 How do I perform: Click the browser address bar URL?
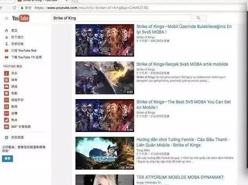pyautogui.click(x=91, y=7)
